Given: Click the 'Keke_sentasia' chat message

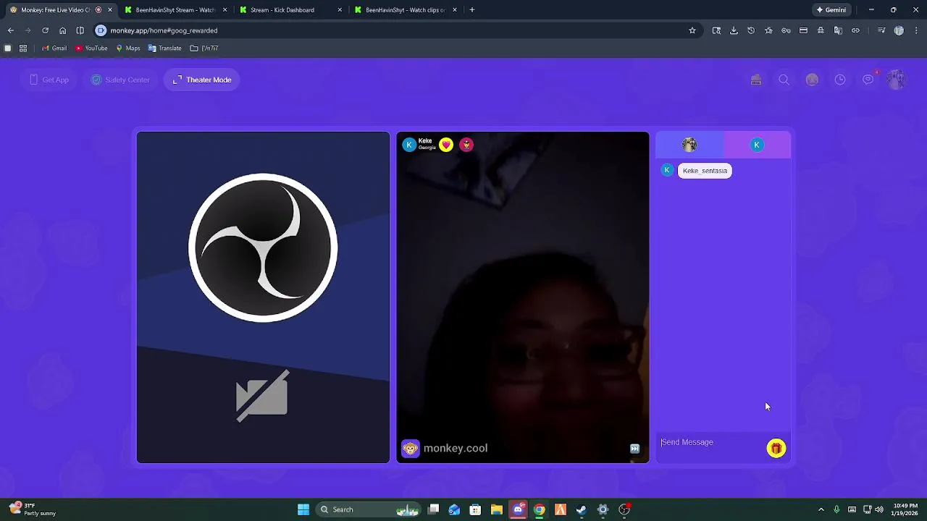Looking at the screenshot, I should click(x=705, y=171).
